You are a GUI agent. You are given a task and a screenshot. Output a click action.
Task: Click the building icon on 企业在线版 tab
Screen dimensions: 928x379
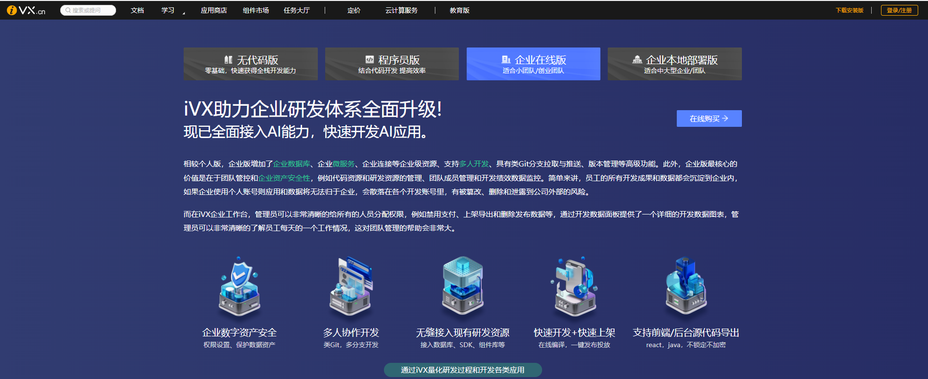[506, 60]
